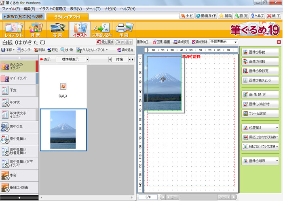
Task: Click the 画像の回転 rotate image button
Action: (261, 61)
